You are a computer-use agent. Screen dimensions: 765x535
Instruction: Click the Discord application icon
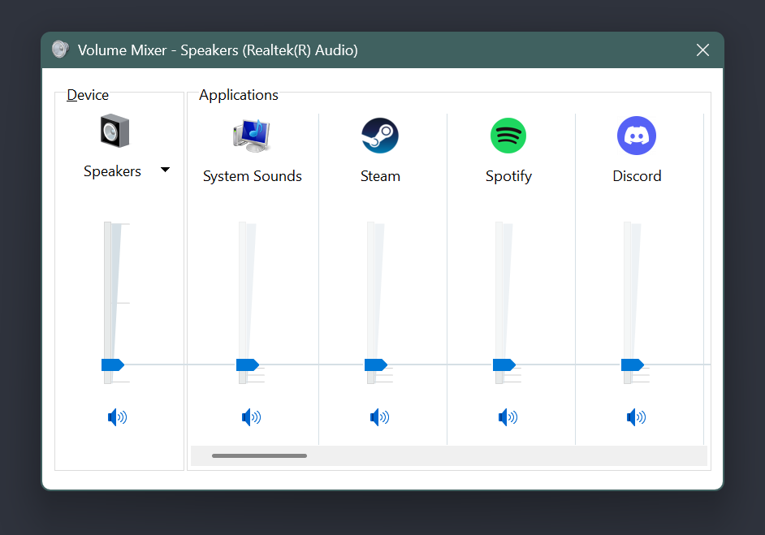(x=637, y=136)
